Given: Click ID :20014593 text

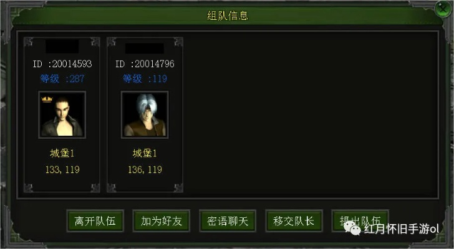Looking at the screenshot, I should click(62, 64).
